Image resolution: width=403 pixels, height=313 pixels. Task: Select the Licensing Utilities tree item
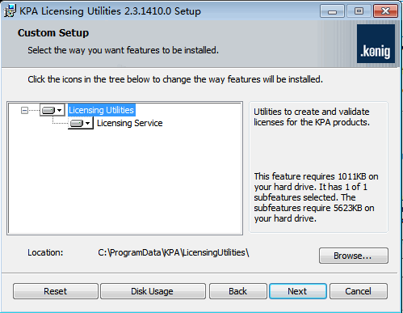click(x=101, y=110)
